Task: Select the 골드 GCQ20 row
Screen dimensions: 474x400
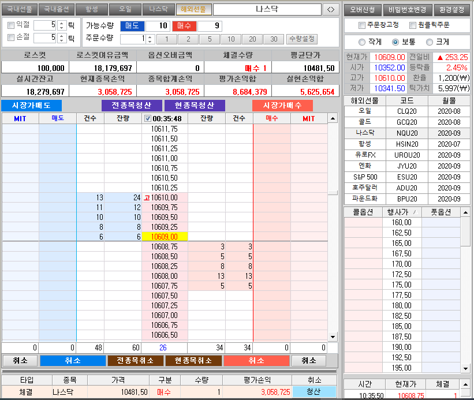Action: (x=406, y=122)
